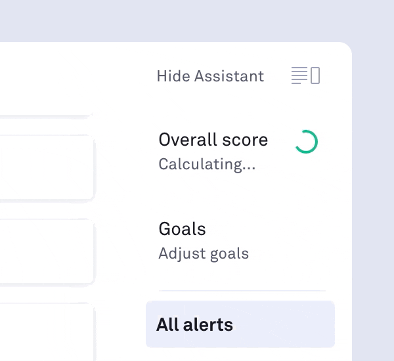
Task: Toggle the assistant via the Hide Assistant label
Action: 210,76
